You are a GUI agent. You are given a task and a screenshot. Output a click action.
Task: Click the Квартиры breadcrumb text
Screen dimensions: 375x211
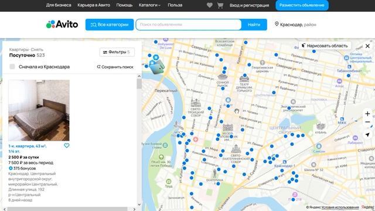[19, 49]
